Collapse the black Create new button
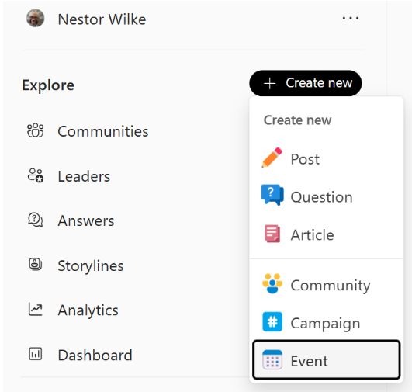412x392 pixels. [x=306, y=83]
